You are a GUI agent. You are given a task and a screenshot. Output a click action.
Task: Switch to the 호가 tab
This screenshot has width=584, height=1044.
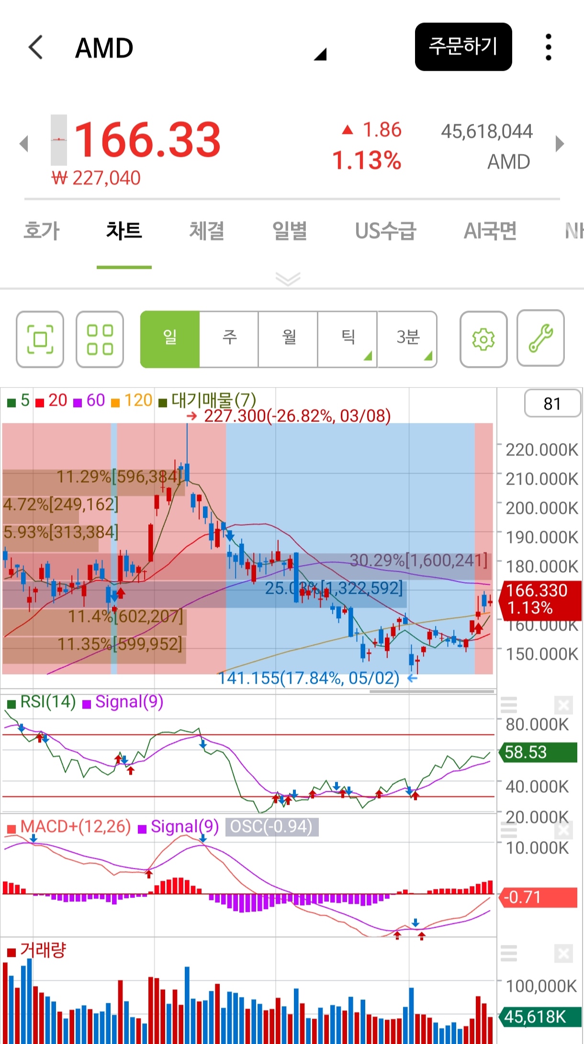(x=42, y=231)
